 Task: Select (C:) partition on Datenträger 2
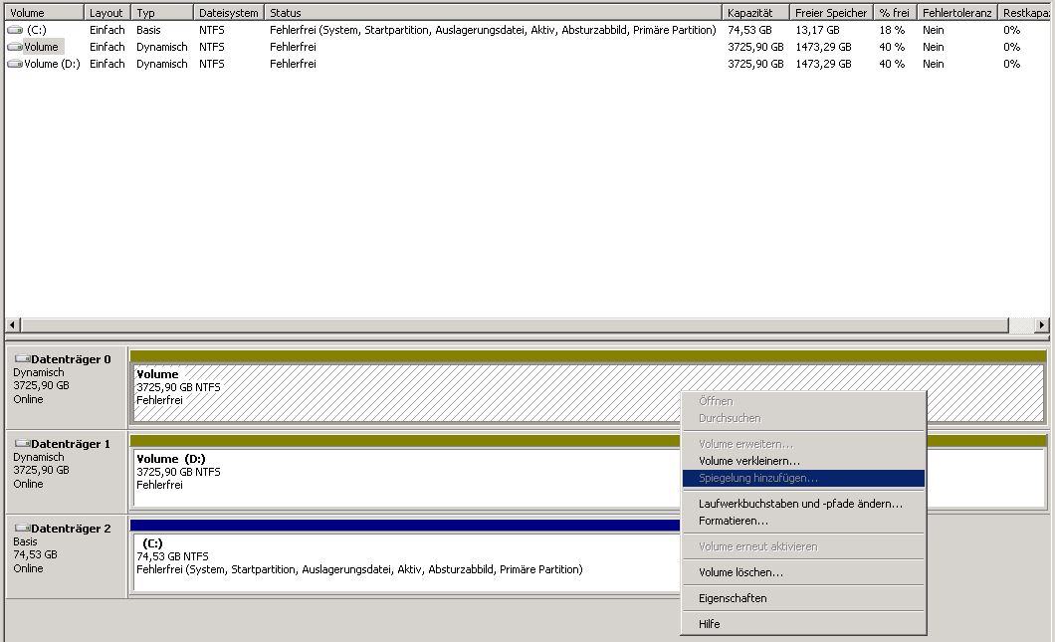point(406,562)
